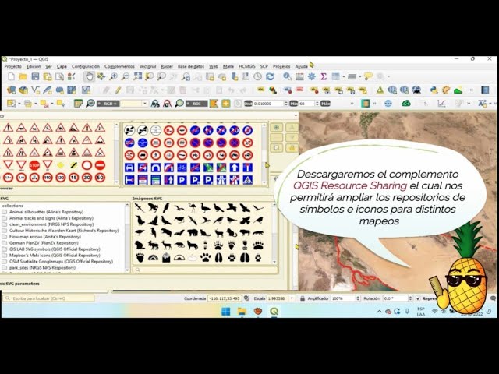Select the Zoom Out magnifier tool
The height and width of the screenshot is (374, 499).
pos(126,76)
